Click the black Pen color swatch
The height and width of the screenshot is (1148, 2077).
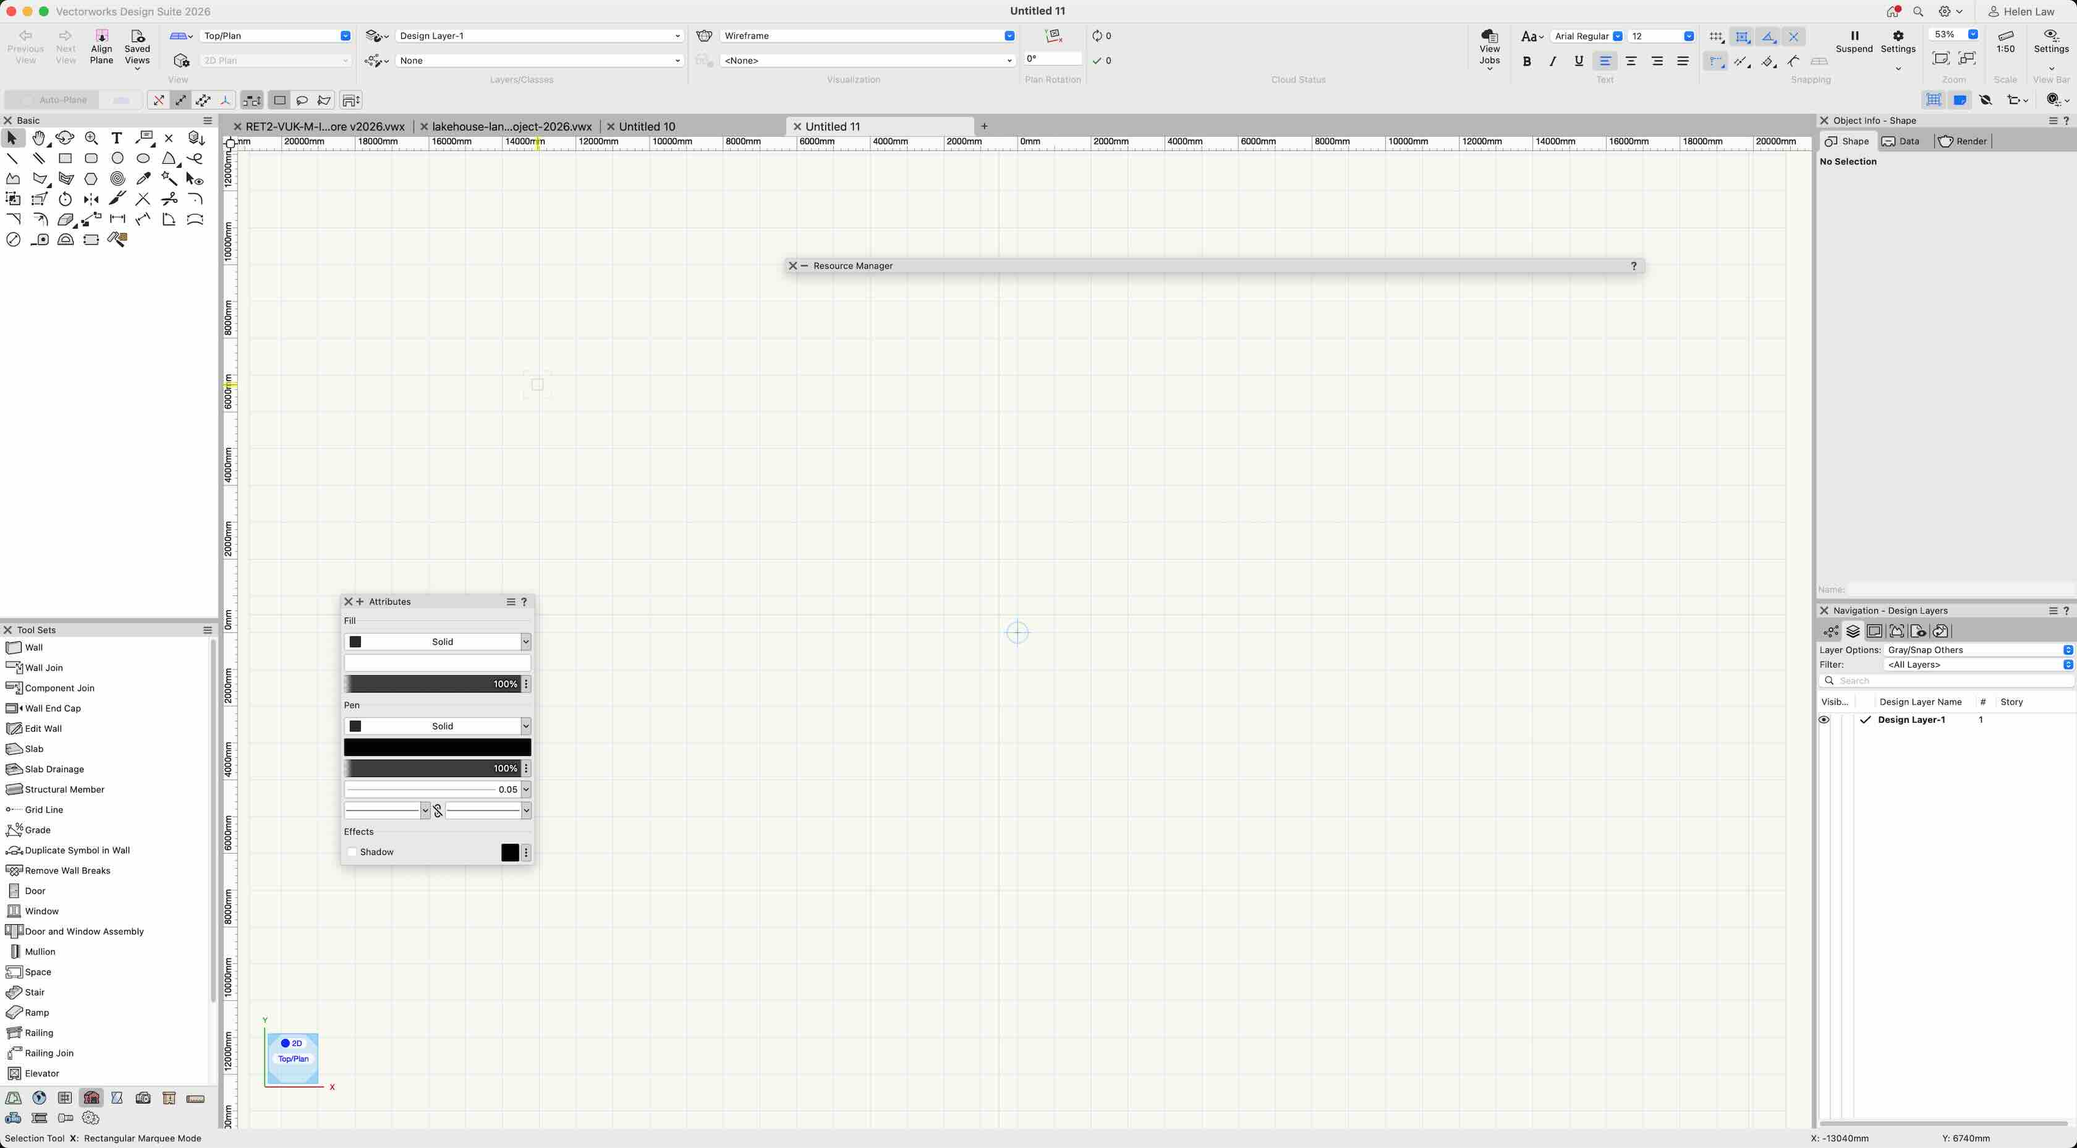point(437,747)
